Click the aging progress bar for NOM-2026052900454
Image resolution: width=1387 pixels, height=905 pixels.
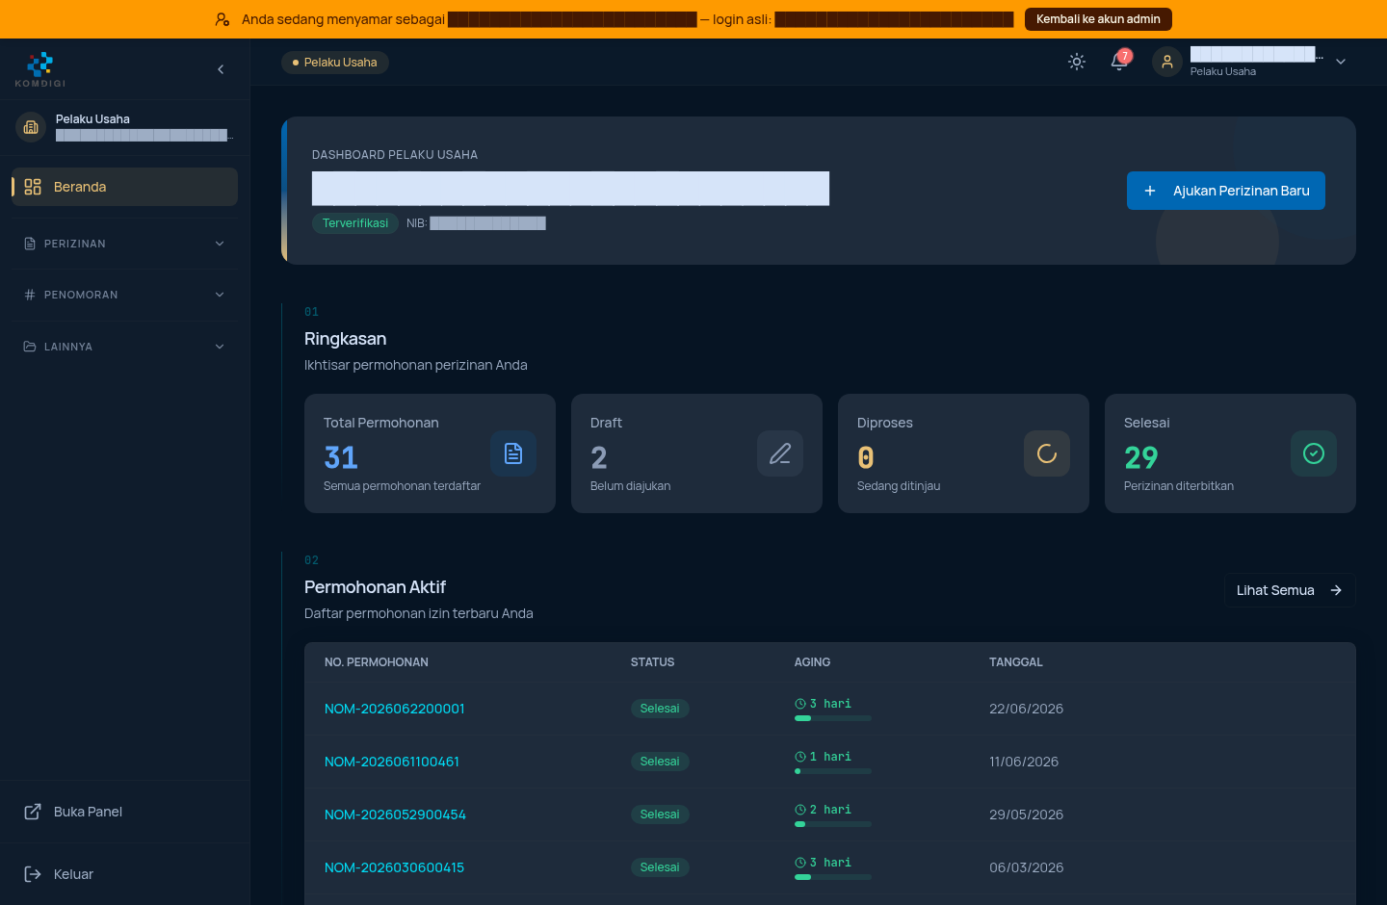833,824
